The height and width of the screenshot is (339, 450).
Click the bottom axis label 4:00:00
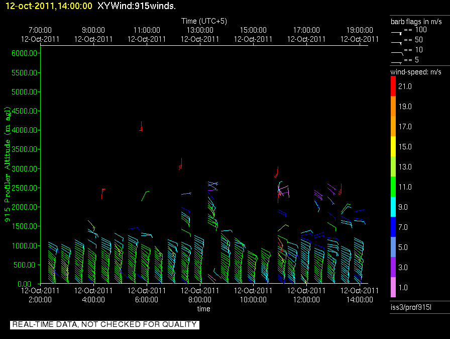[x=93, y=300]
